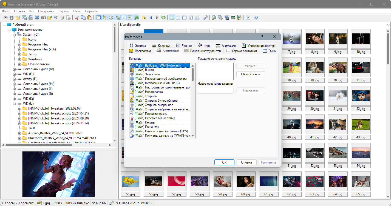The image size is (391, 206).
Task: Click the Image Information blue 'i' icon
Action: (x=37, y=18)
